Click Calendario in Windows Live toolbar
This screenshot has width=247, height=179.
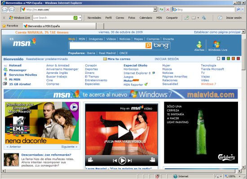(146, 18)
